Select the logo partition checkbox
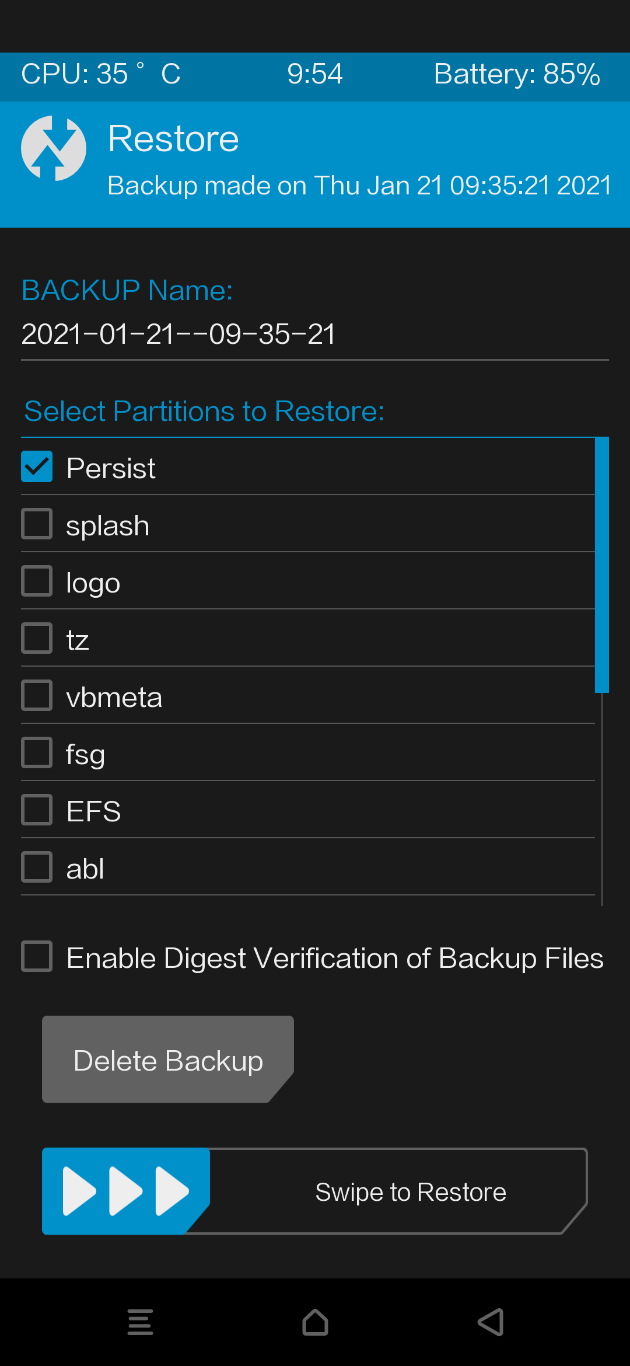This screenshot has height=1366, width=630. 37,581
